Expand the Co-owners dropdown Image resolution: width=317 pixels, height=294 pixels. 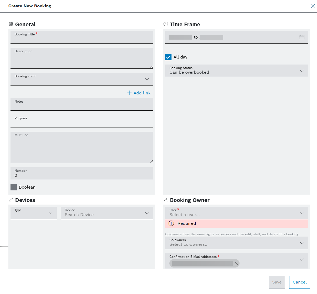click(x=237, y=243)
